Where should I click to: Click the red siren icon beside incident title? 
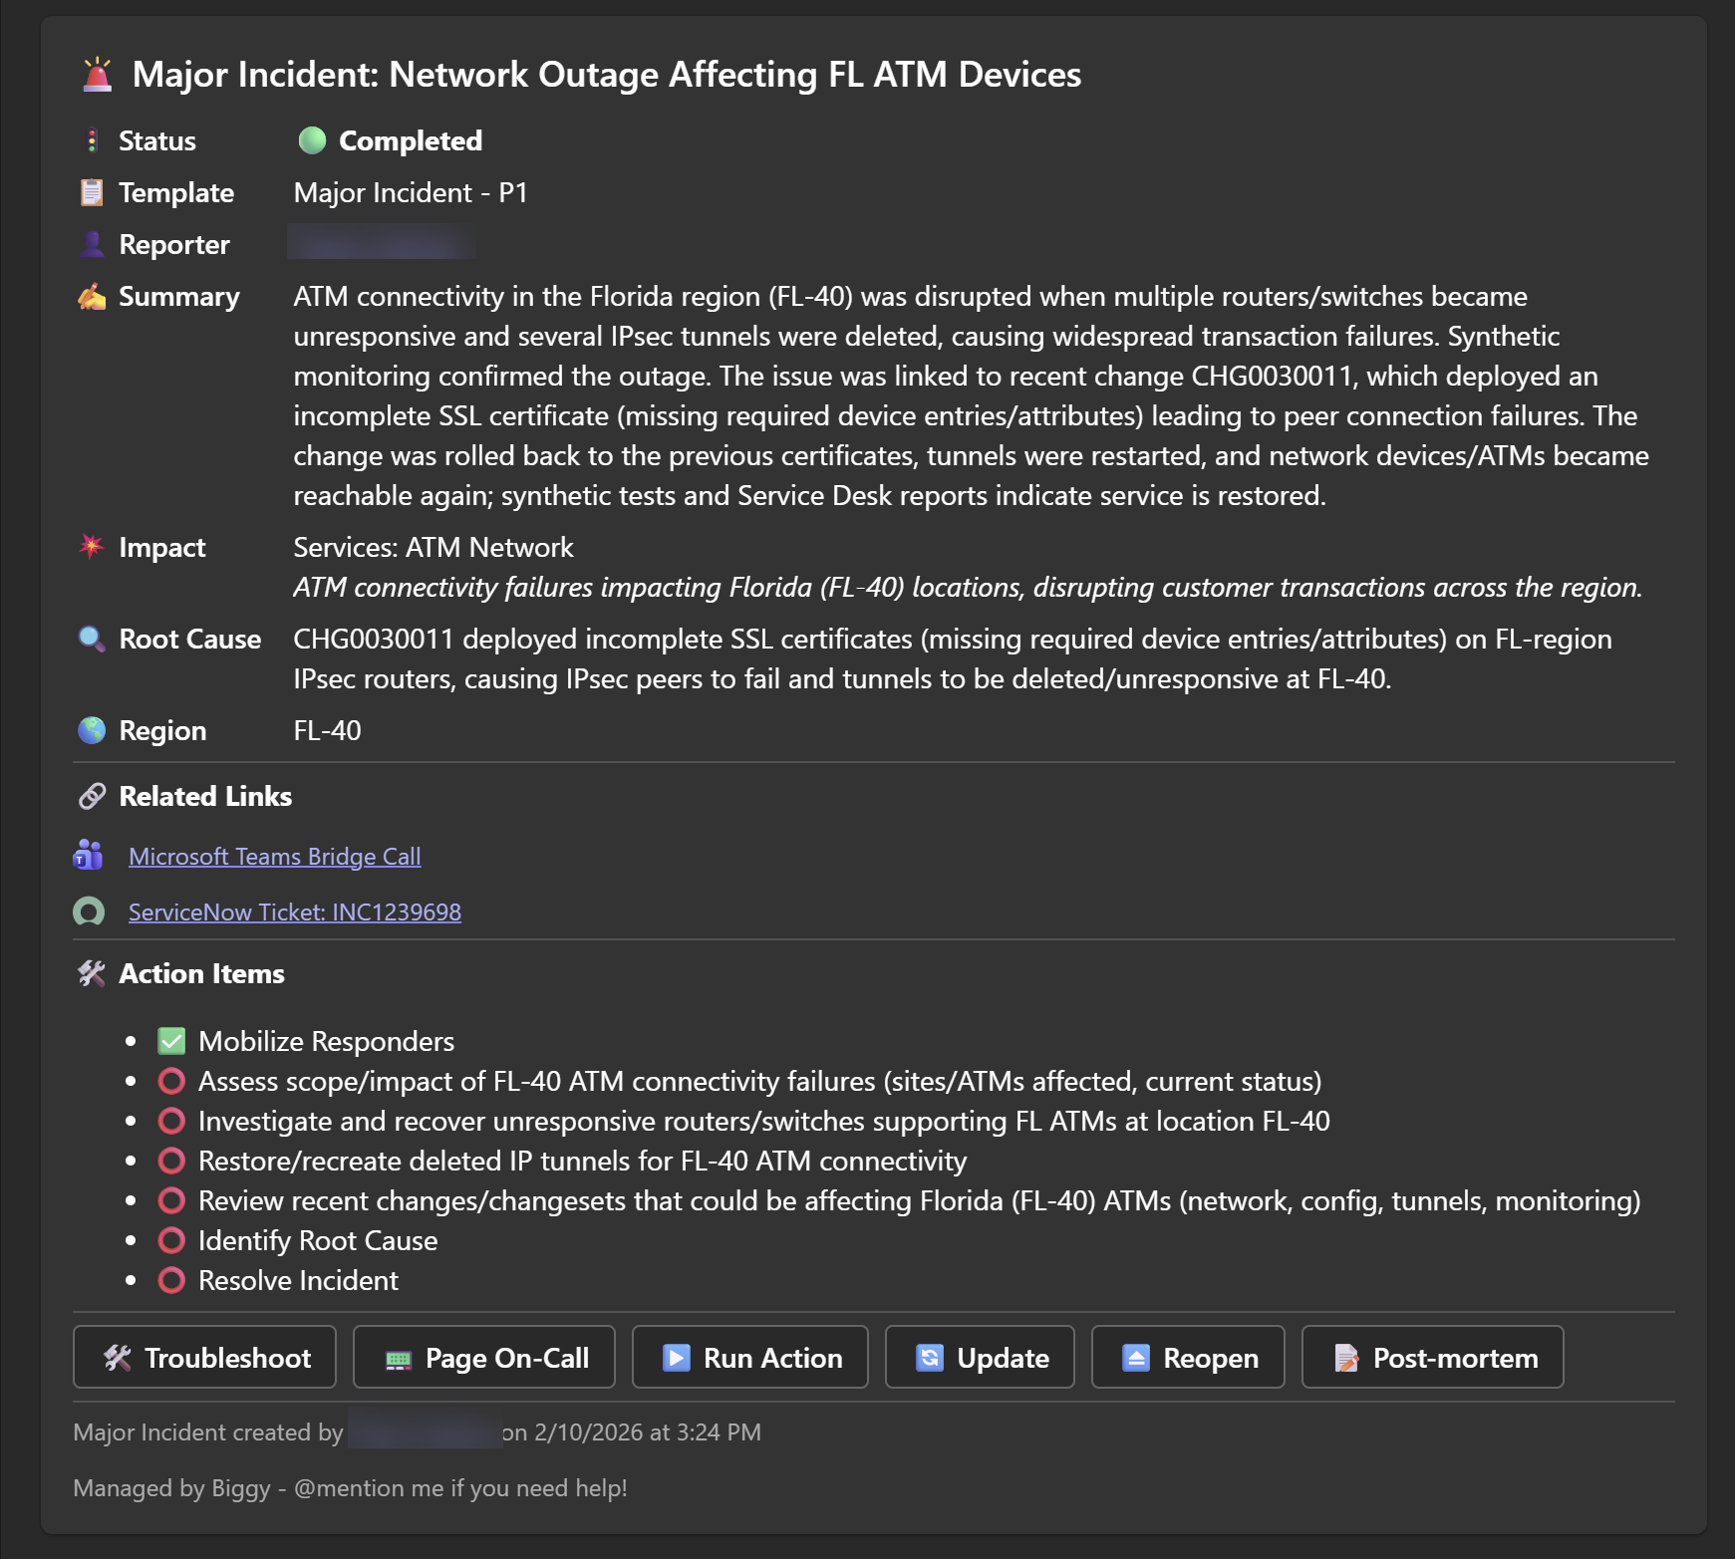(97, 75)
